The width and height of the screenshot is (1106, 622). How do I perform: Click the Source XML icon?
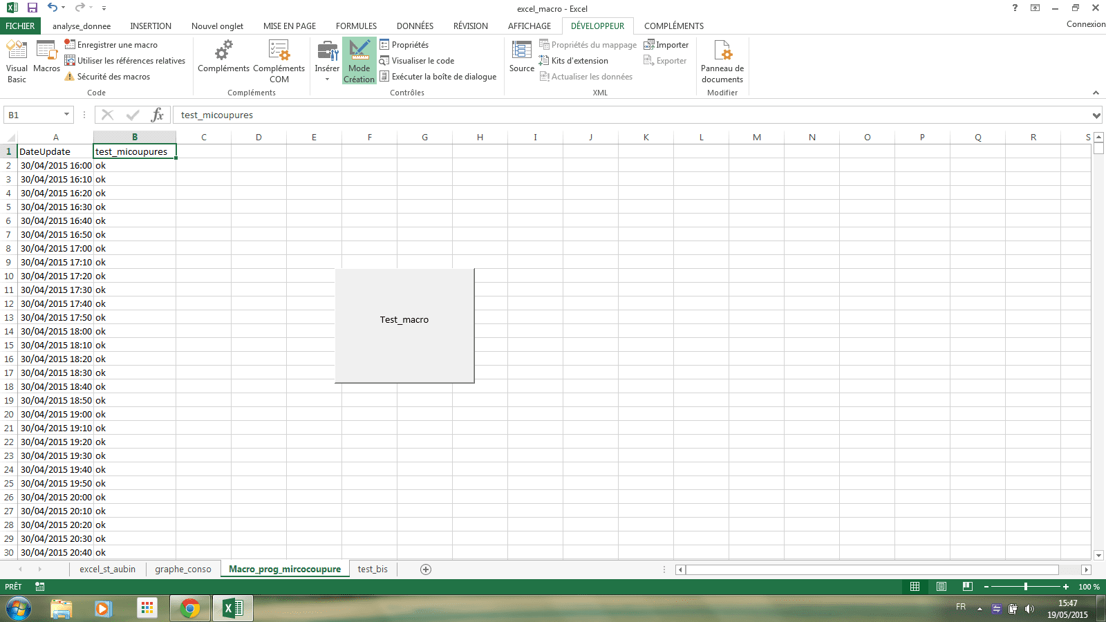point(521,57)
